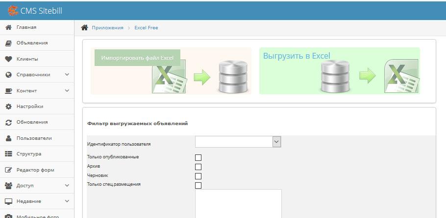446x218 pixels.
Task: Toggle the Архив checkbox
Action: point(198,167)
